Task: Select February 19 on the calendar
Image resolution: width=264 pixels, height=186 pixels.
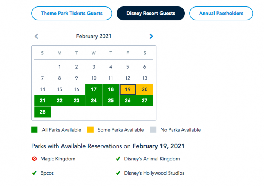Action: click(x=127, y=89)
